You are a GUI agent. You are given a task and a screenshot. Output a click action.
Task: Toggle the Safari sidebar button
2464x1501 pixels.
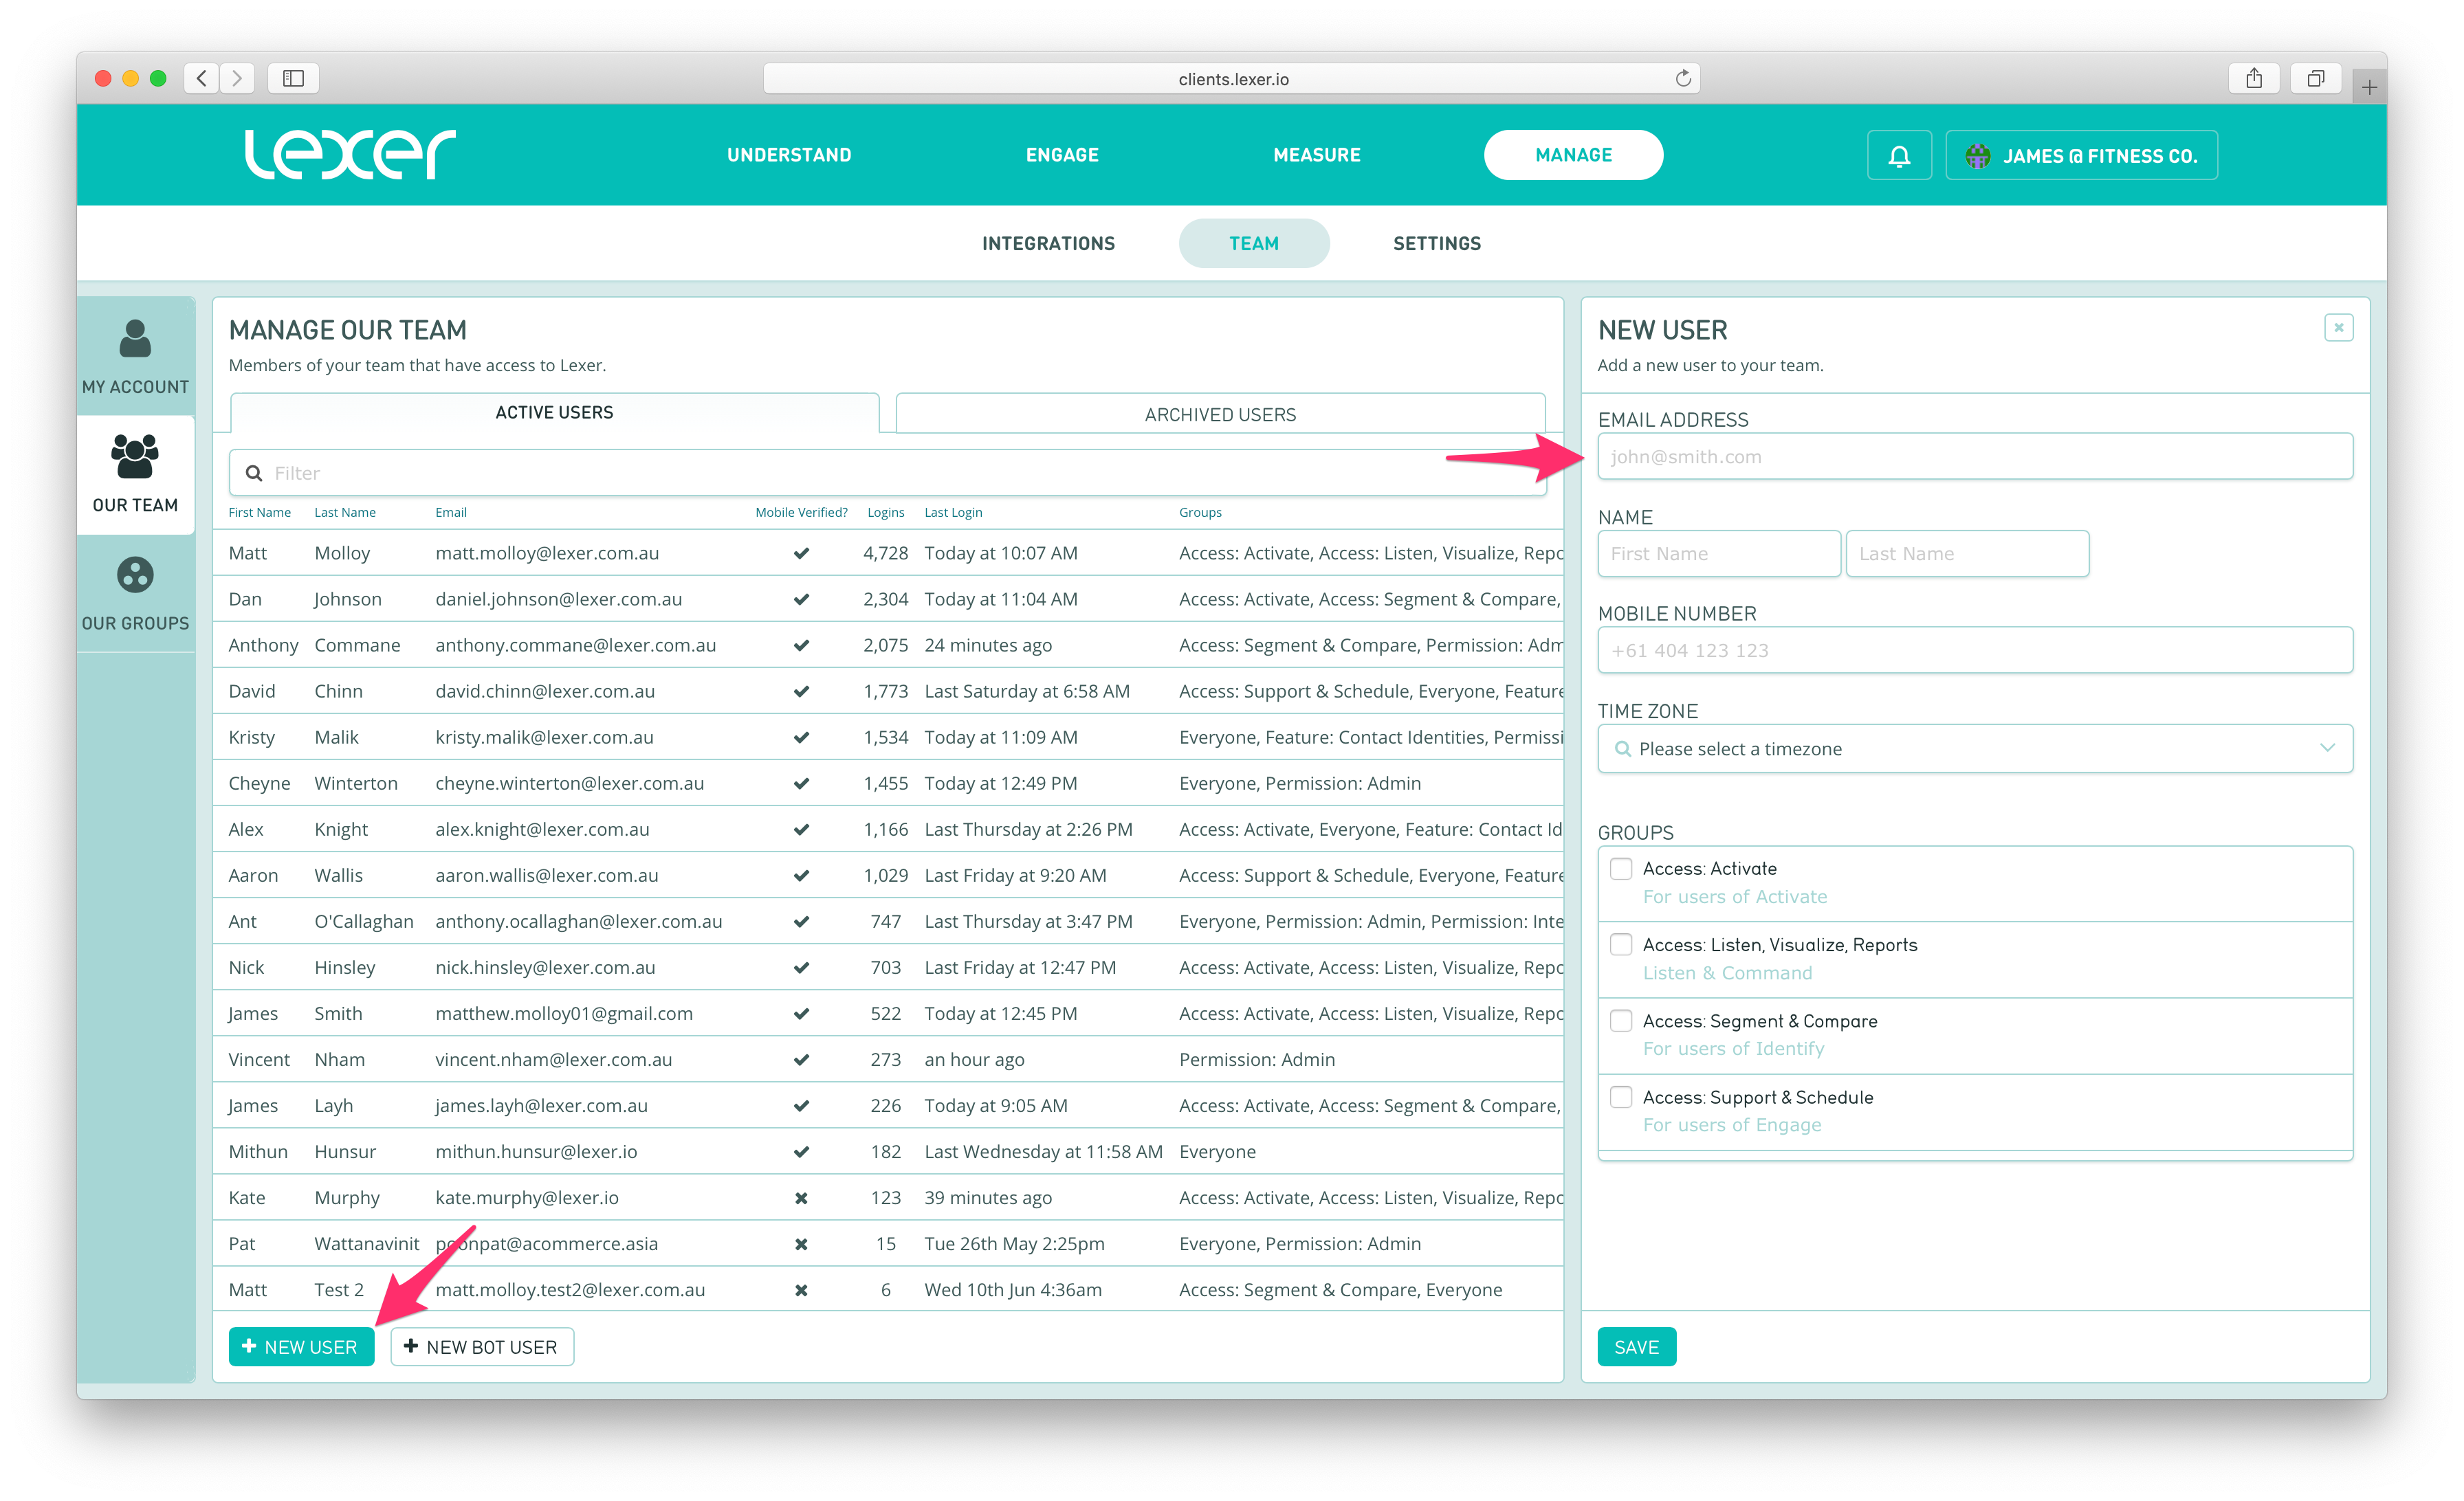coord(293,78)
